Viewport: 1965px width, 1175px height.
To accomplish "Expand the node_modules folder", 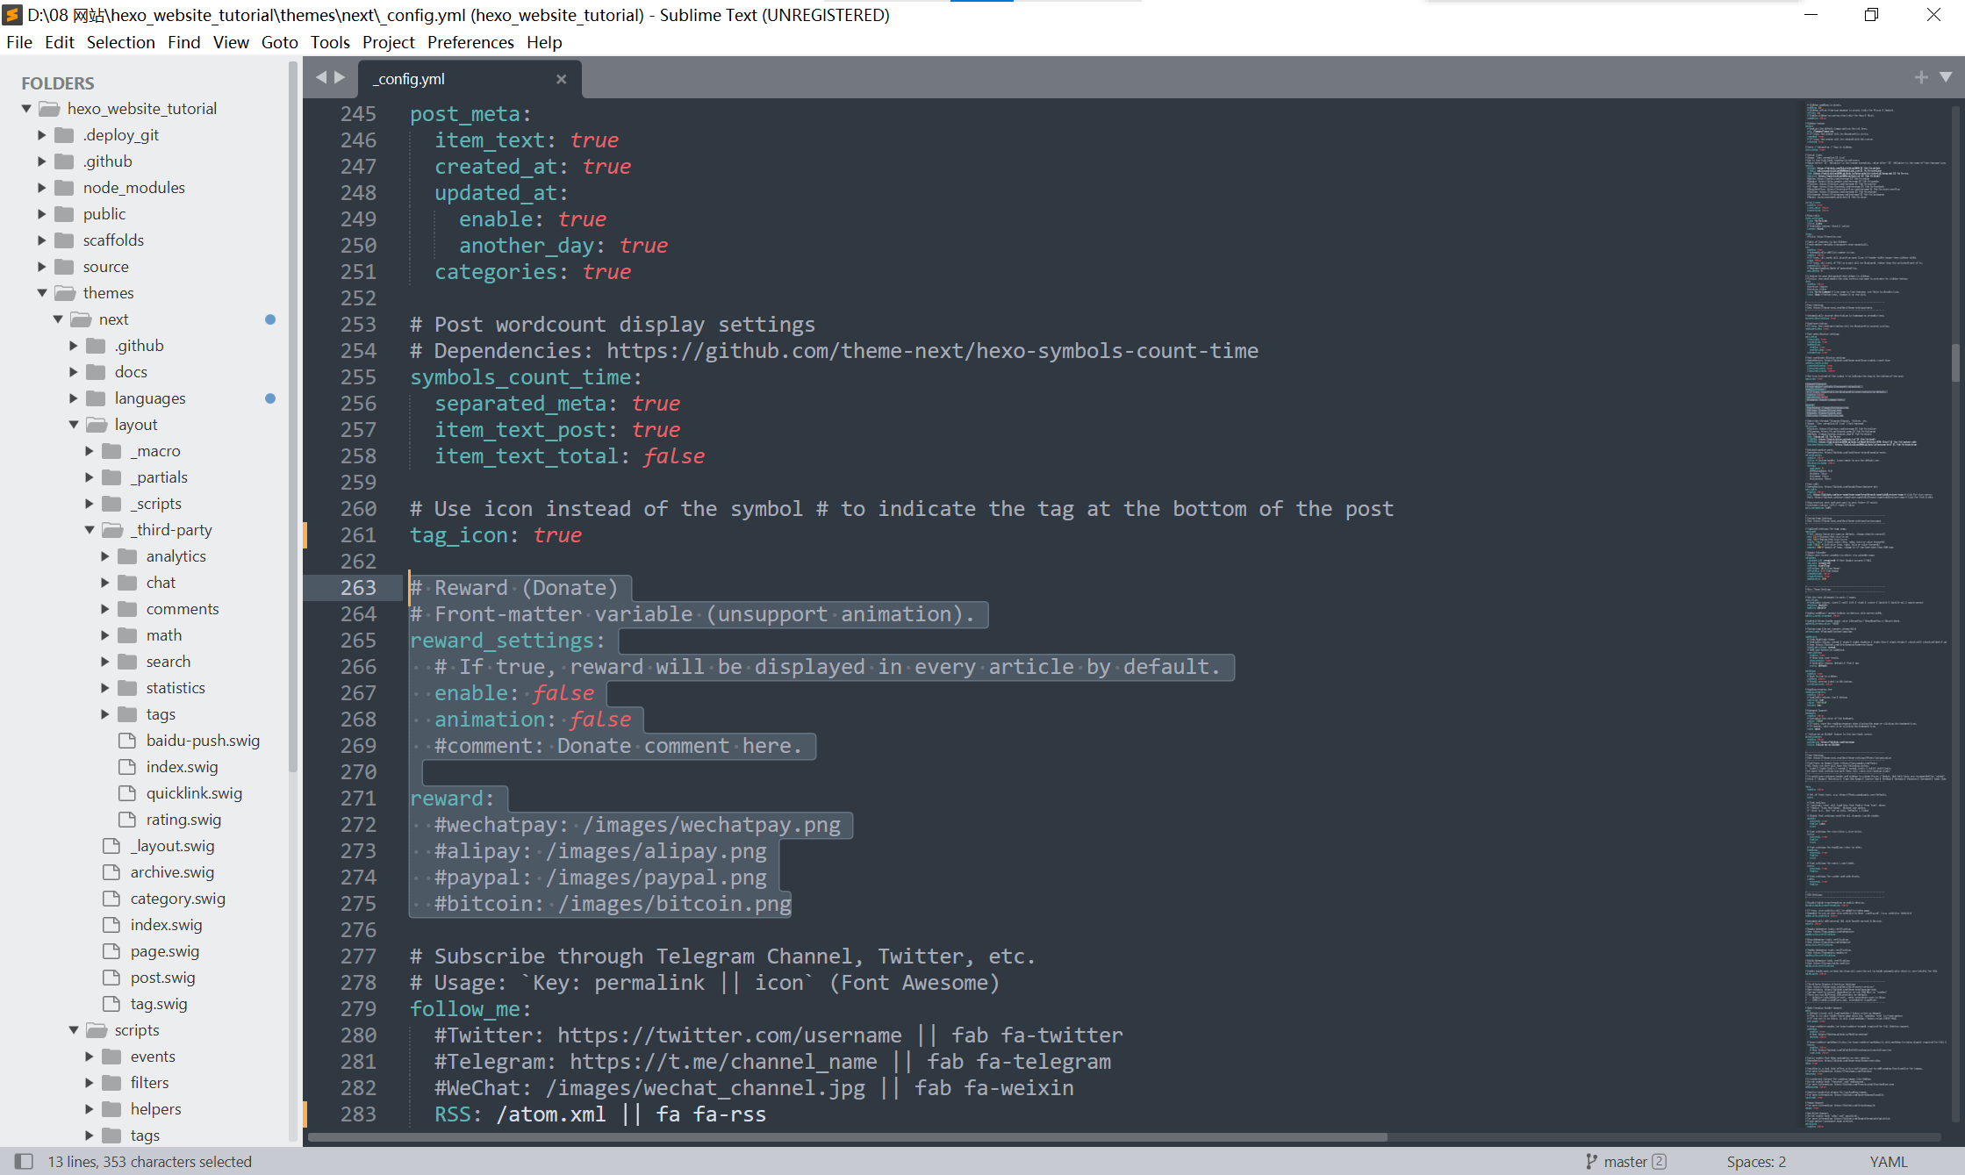I will click(x=42, y=187).
